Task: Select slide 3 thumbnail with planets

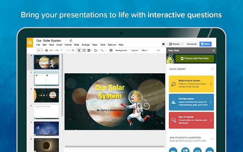Action: pyautogui.click(x=46, y=95)
